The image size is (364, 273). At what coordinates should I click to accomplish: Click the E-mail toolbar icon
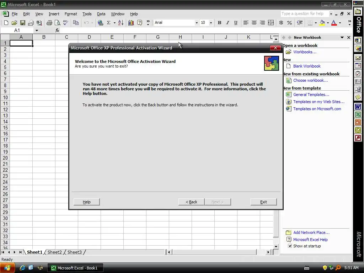tap(31, 22)
